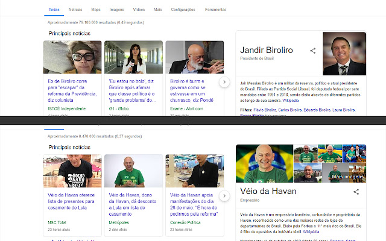
Task: Open Configurações menu
Action: 183,10
